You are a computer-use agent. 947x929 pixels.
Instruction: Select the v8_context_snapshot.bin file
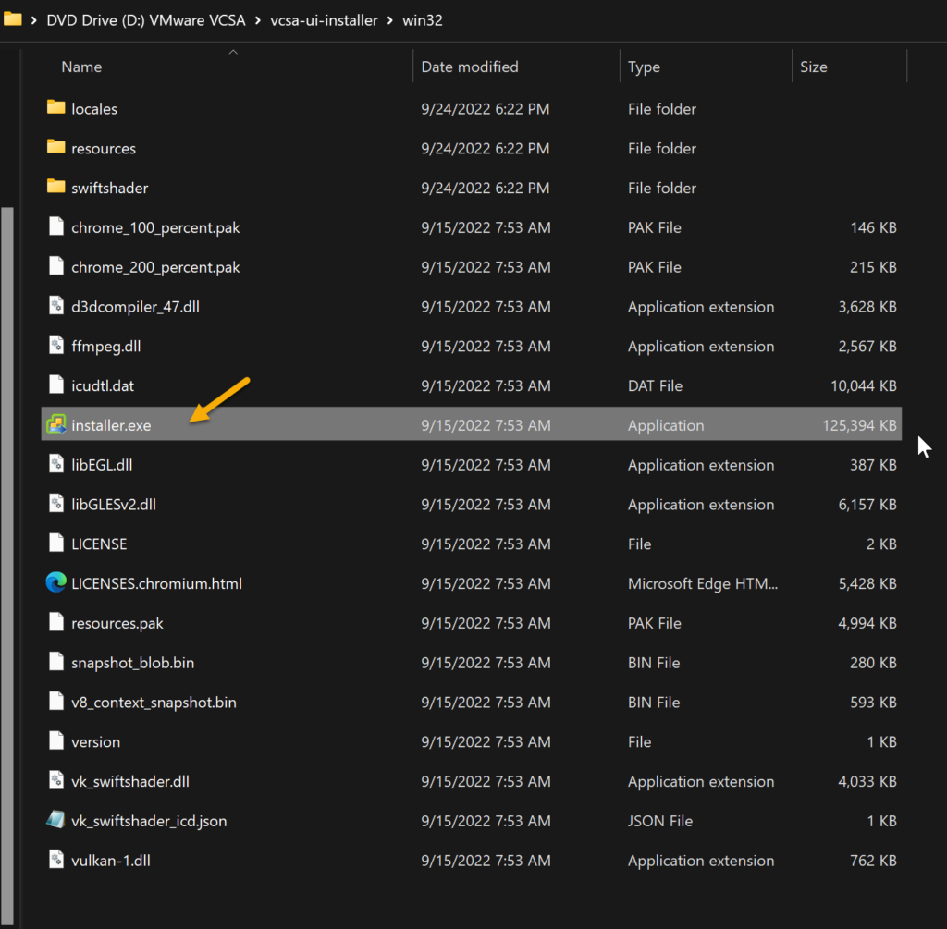(x=154, y=703)
